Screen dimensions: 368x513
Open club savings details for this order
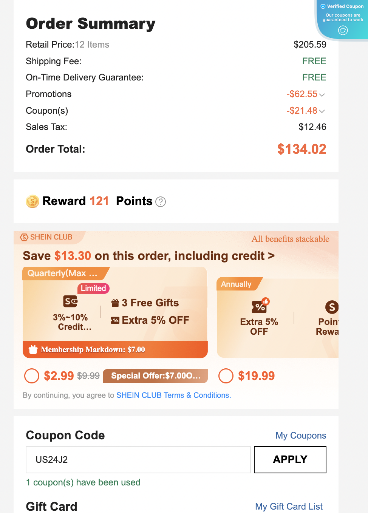tap(148, 256)
